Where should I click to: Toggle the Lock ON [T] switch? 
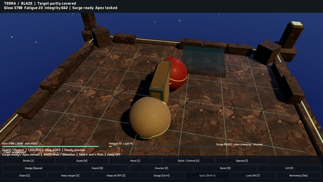coord(253,175)
